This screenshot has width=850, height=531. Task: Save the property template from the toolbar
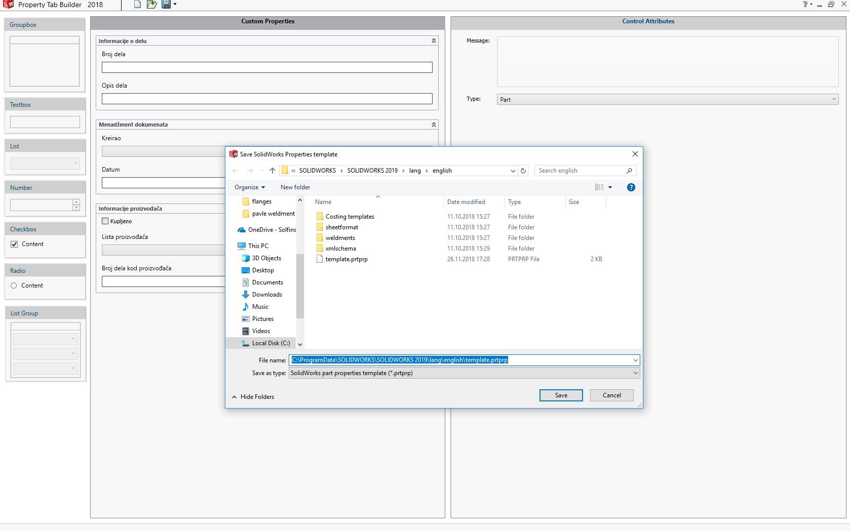(165, 5)
